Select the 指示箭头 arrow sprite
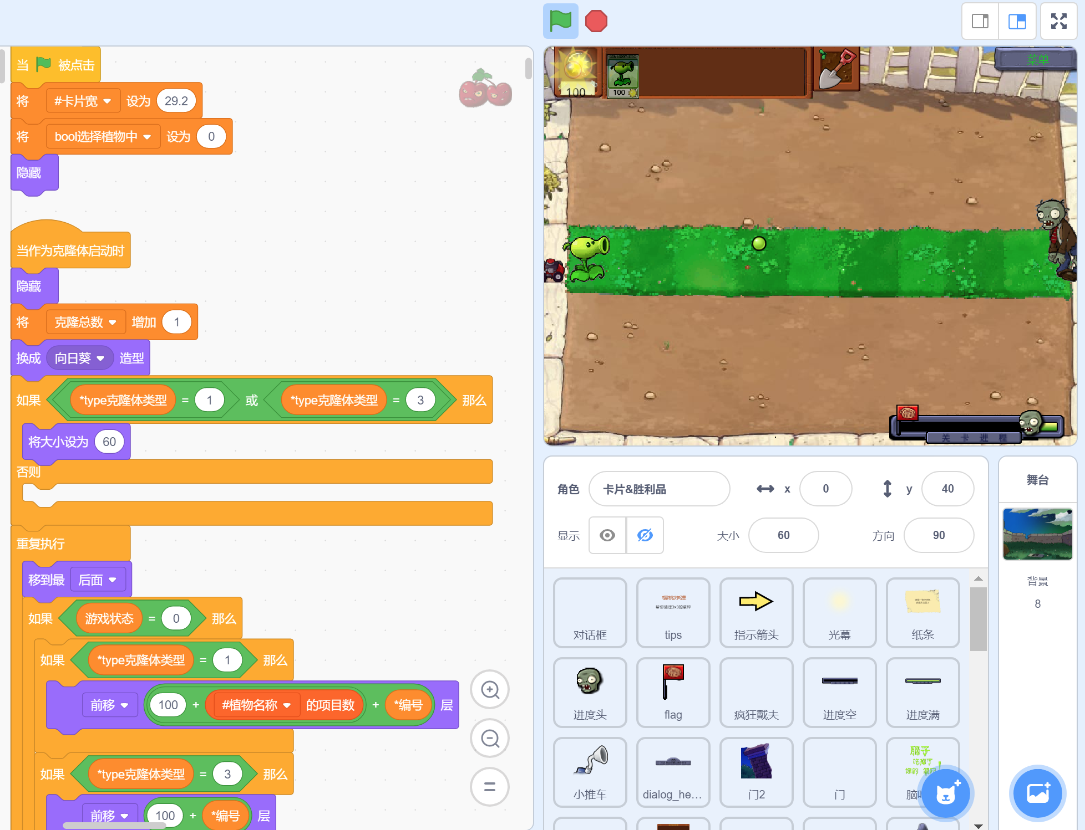Screen dimensions: 1085x830 coord(757,613)
